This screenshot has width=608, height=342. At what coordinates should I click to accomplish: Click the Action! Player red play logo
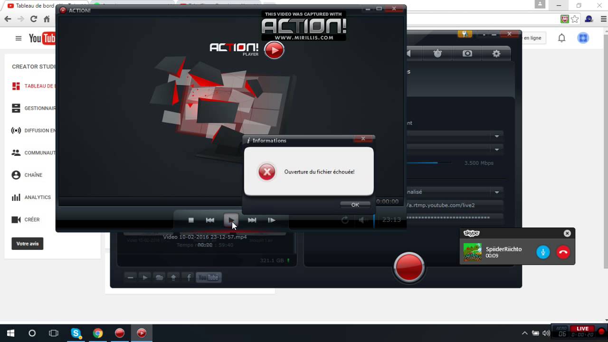click(x=274, y=50)
